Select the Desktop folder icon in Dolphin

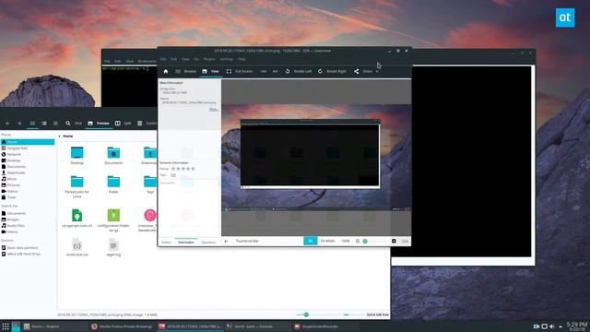point(77,152)
